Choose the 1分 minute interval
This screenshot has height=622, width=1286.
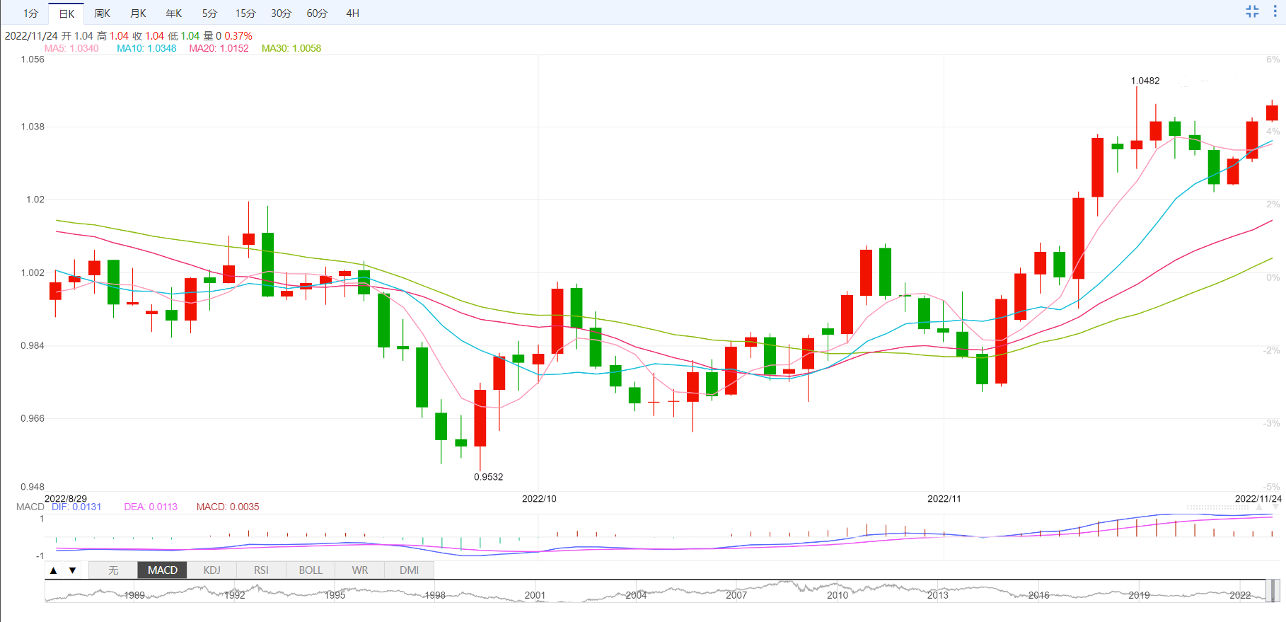click(x=30, y=13)
